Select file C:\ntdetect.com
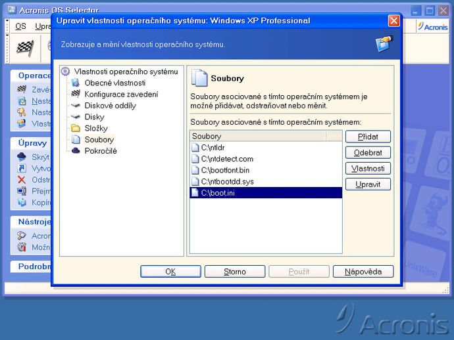This screenshot has width=454, height=340. 266,159
